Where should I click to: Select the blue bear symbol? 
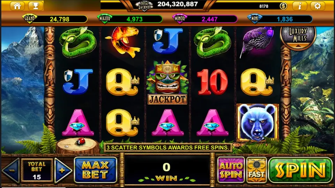click(258, 123)
